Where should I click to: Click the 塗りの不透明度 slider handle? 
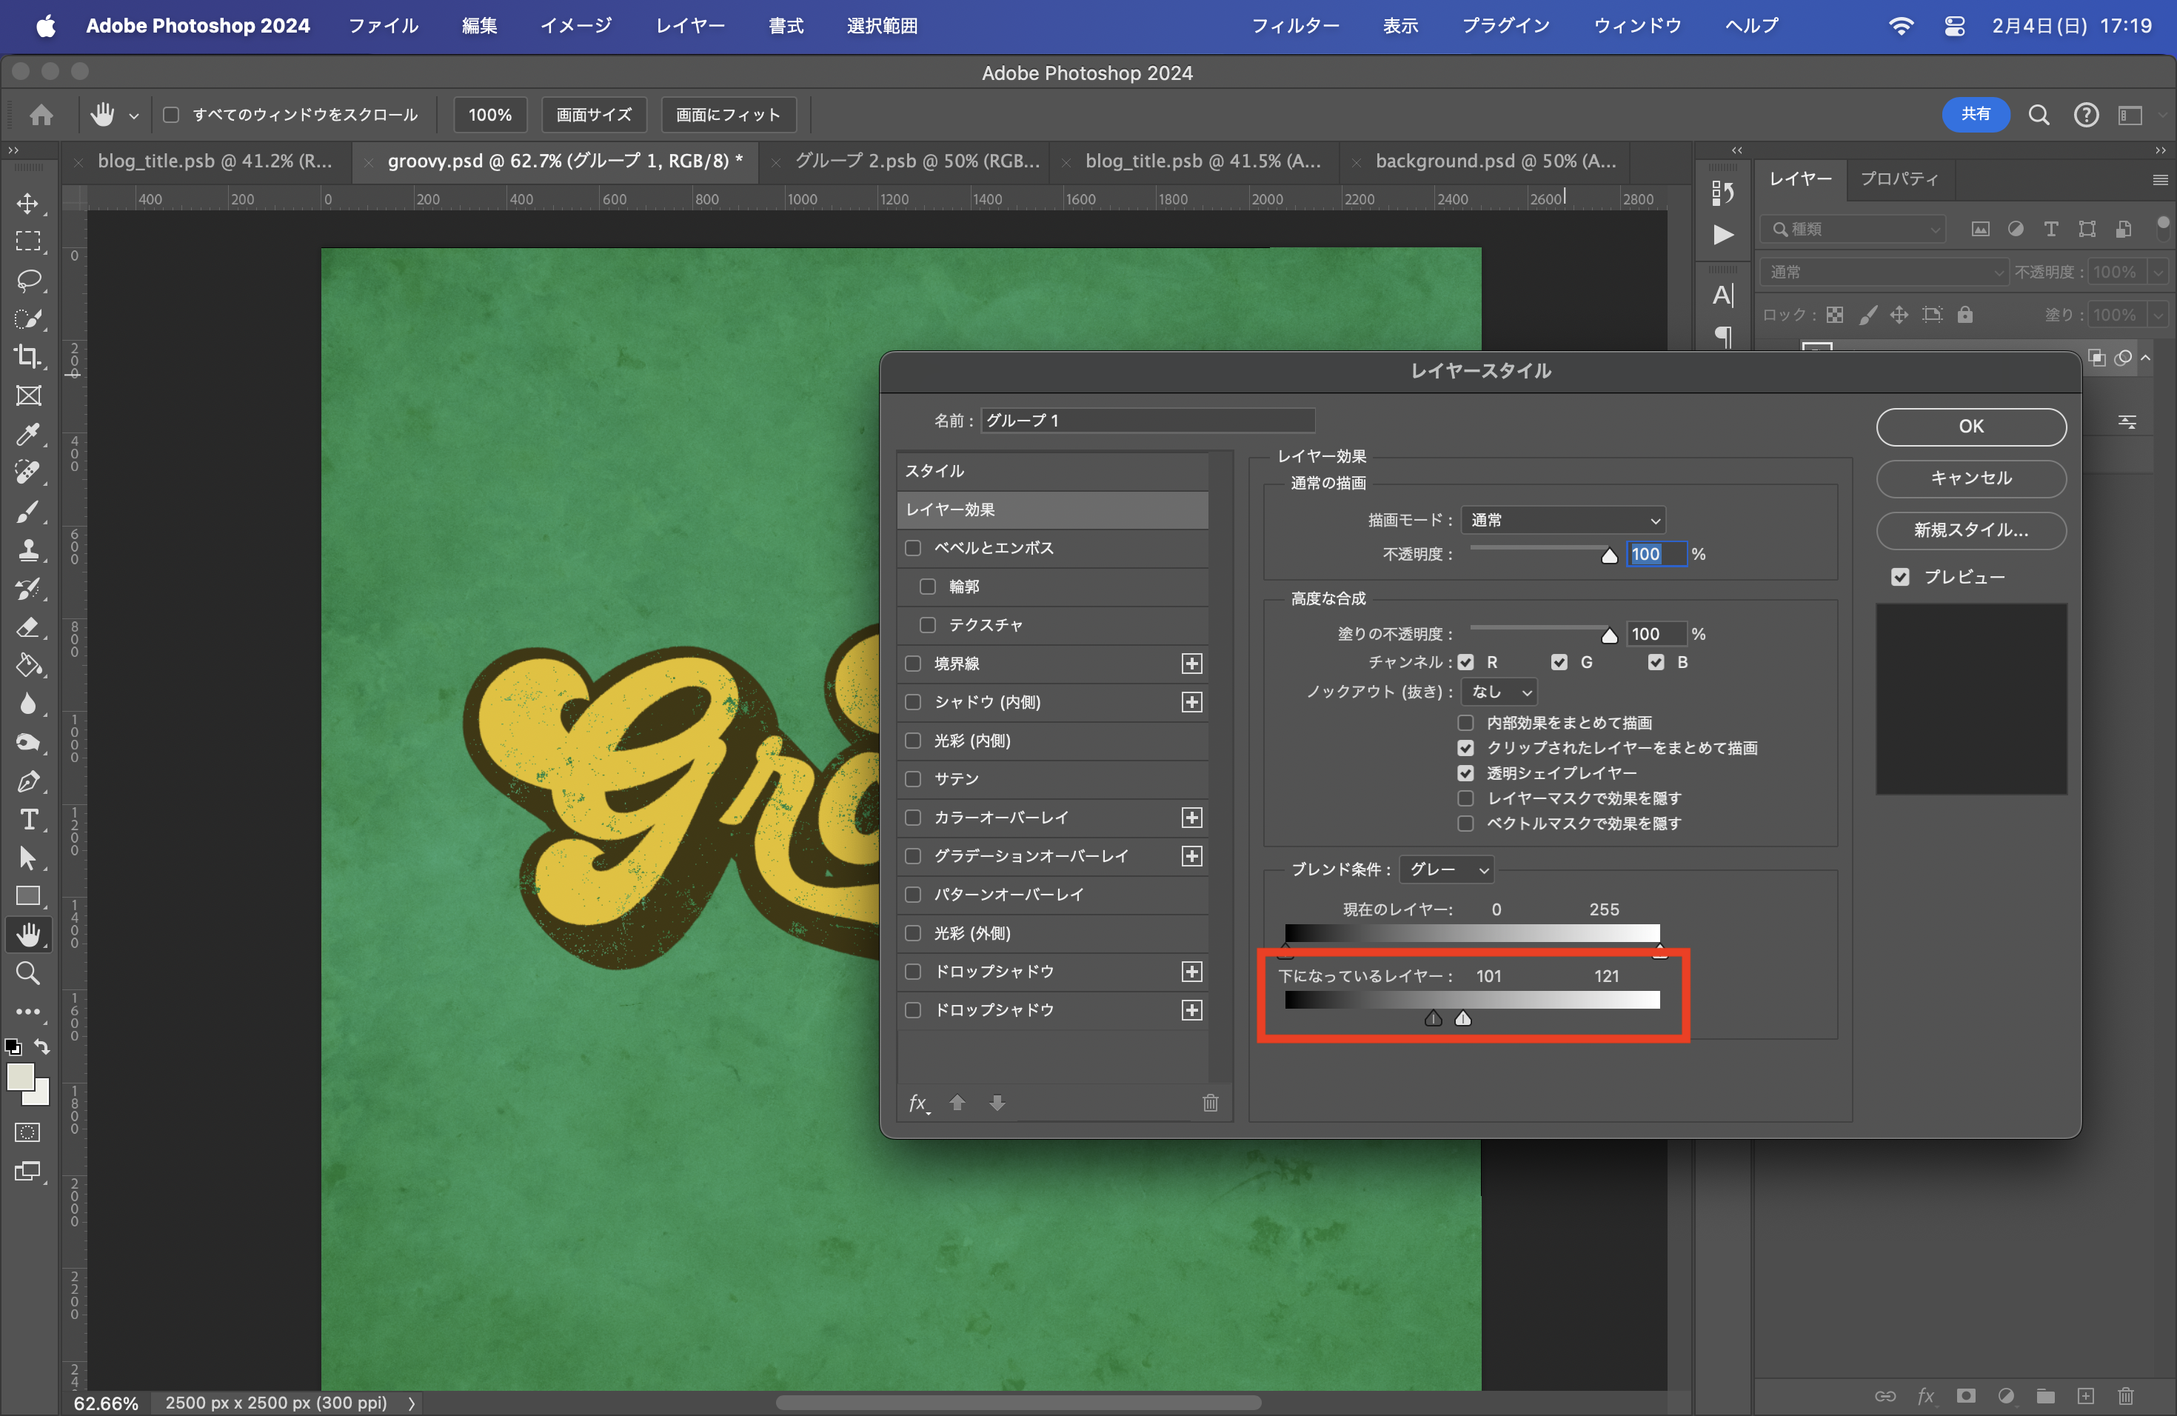1609,635
